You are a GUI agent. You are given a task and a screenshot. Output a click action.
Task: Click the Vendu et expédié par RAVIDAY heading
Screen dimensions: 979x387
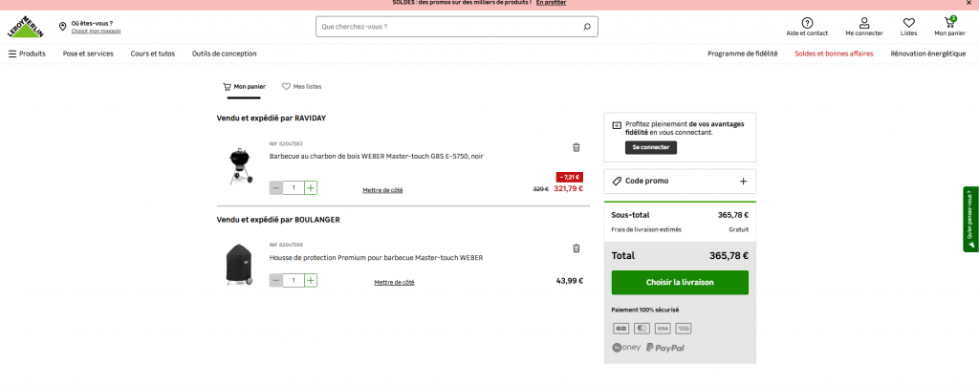point(271,118)
